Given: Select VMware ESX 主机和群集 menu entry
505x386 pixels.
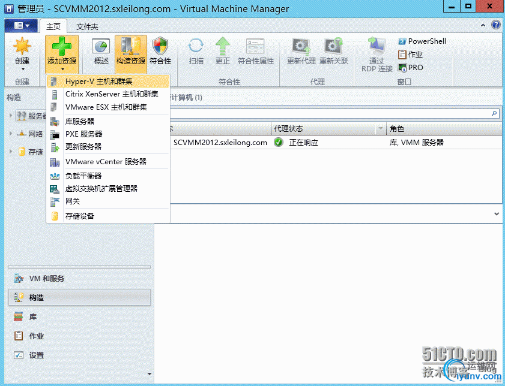Looking at the screenshot, I should tap(108, 107).
